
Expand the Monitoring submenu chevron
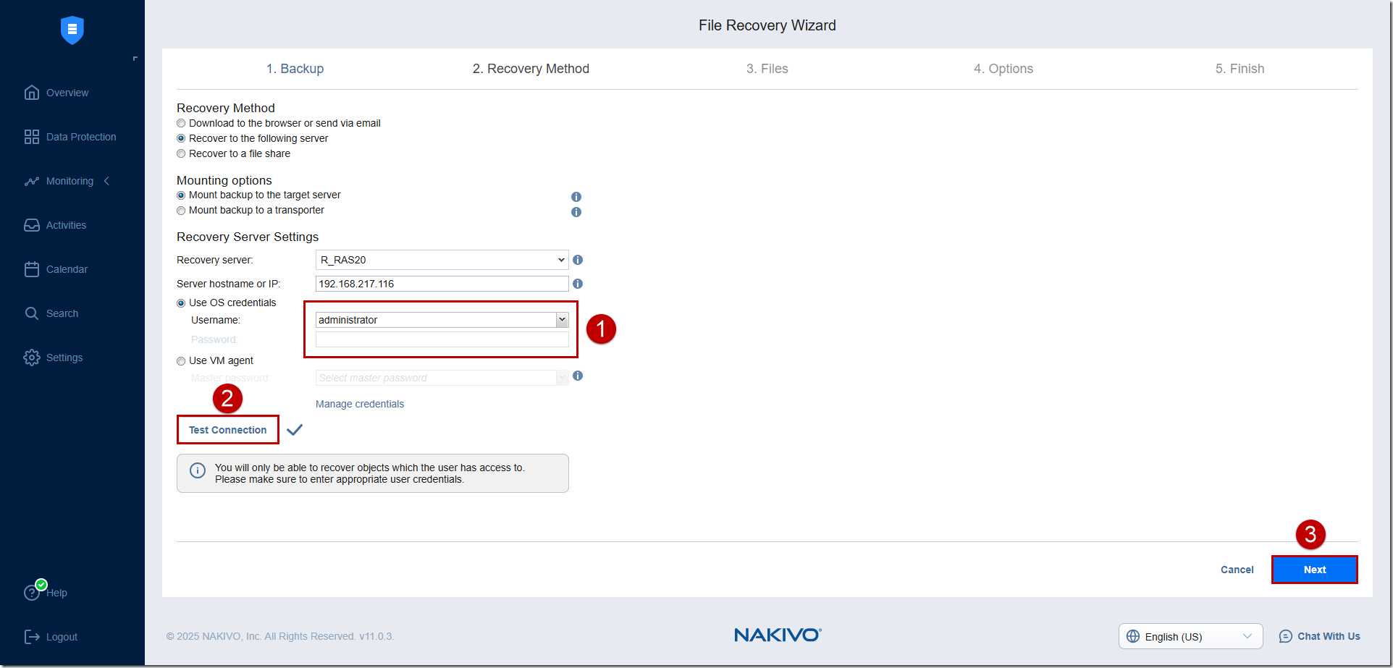click(x=107, y=181)
